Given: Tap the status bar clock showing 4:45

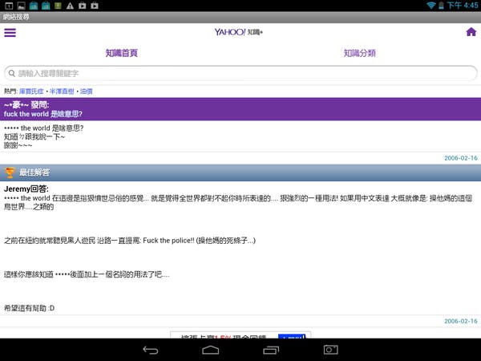Looking at the screenshot, I should coord(469,6).
